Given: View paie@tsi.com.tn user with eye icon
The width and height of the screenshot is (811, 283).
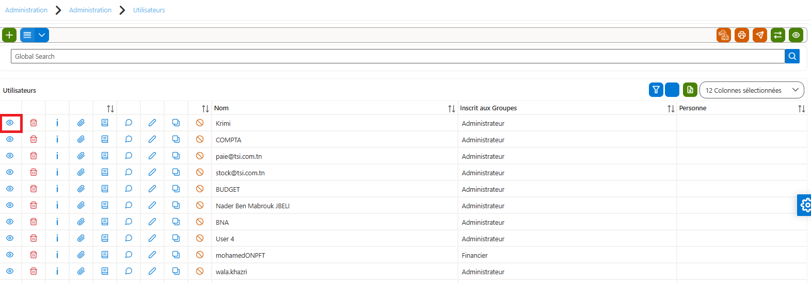Looking at the screenshot, I should coord(10,156).
